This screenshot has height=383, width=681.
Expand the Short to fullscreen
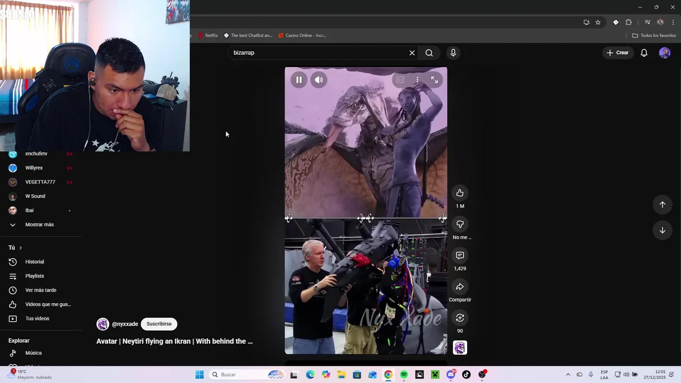pos(434,80)
